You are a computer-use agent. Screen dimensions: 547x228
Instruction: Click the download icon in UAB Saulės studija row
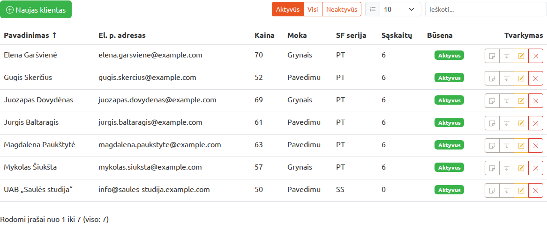coord(507,191)
